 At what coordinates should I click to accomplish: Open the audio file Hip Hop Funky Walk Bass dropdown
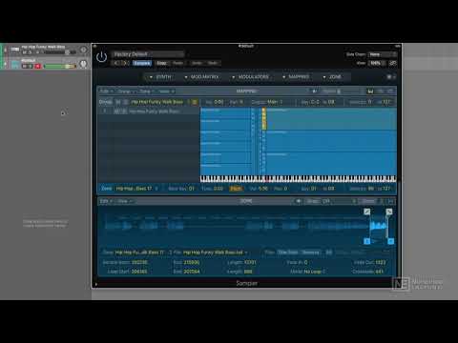click(216, 252)
